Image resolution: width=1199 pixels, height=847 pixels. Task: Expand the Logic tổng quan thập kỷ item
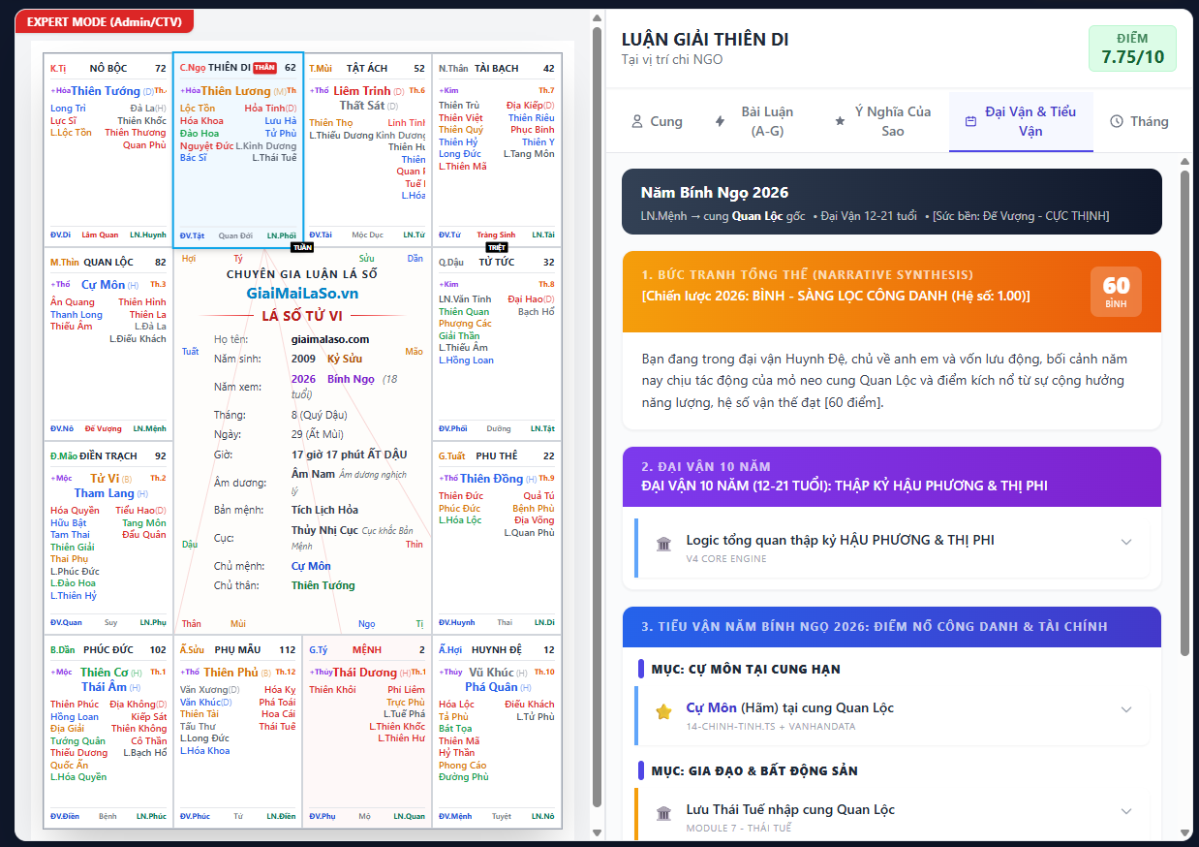point(1125,542)
